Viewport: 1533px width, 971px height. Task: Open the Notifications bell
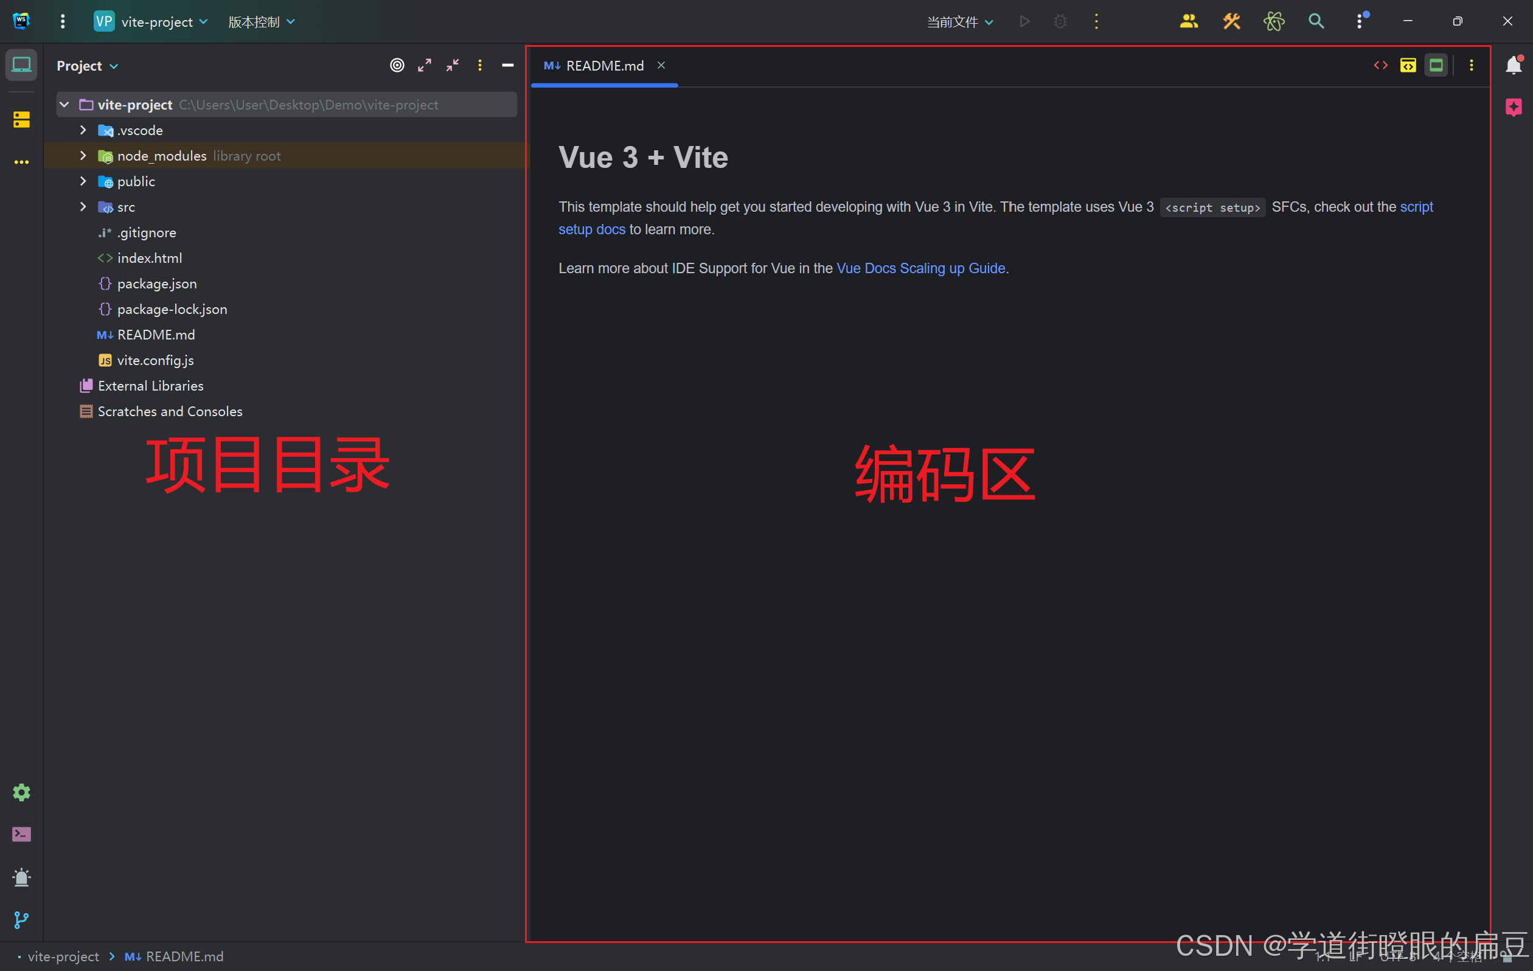point(1514,66)
